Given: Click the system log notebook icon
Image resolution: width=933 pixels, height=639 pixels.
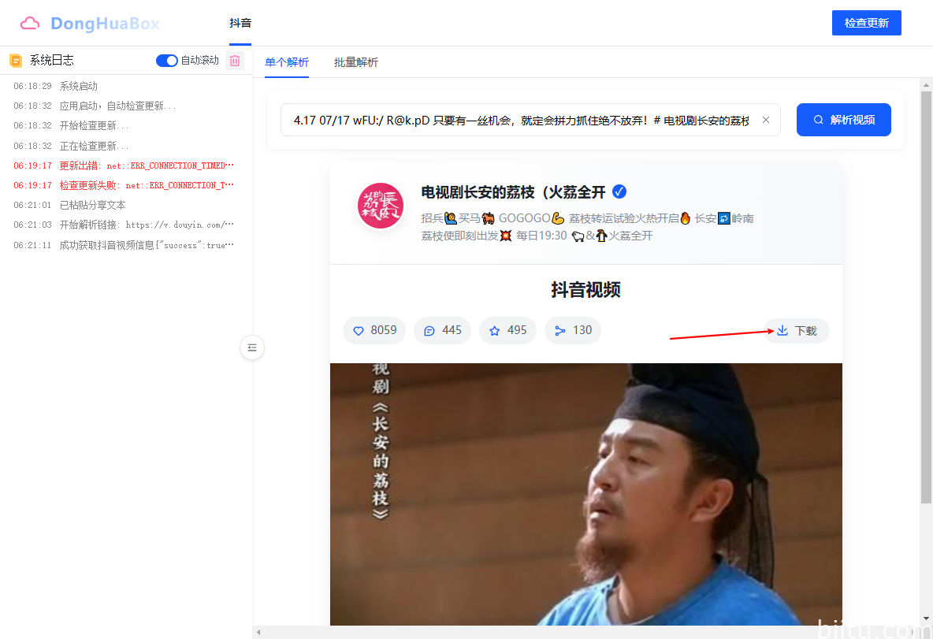Looking at the screenshot, I should coord(16,60).
